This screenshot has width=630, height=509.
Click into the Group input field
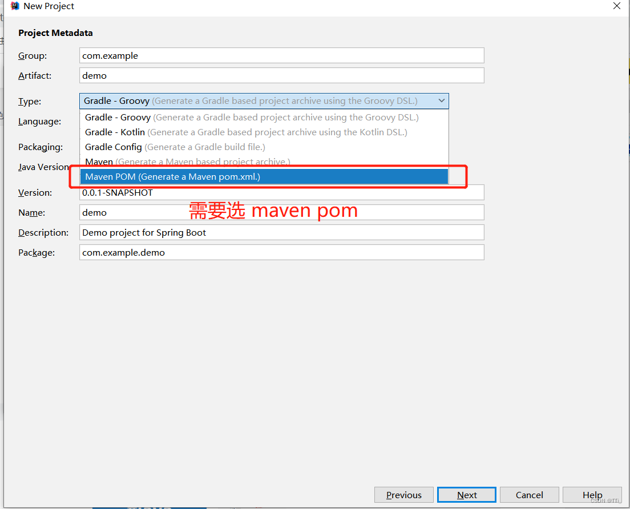click(x=281, y=55)
